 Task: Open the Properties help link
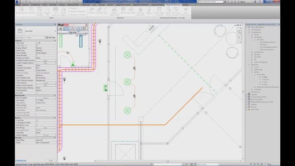pyautogui.click(x=21, y=160)
